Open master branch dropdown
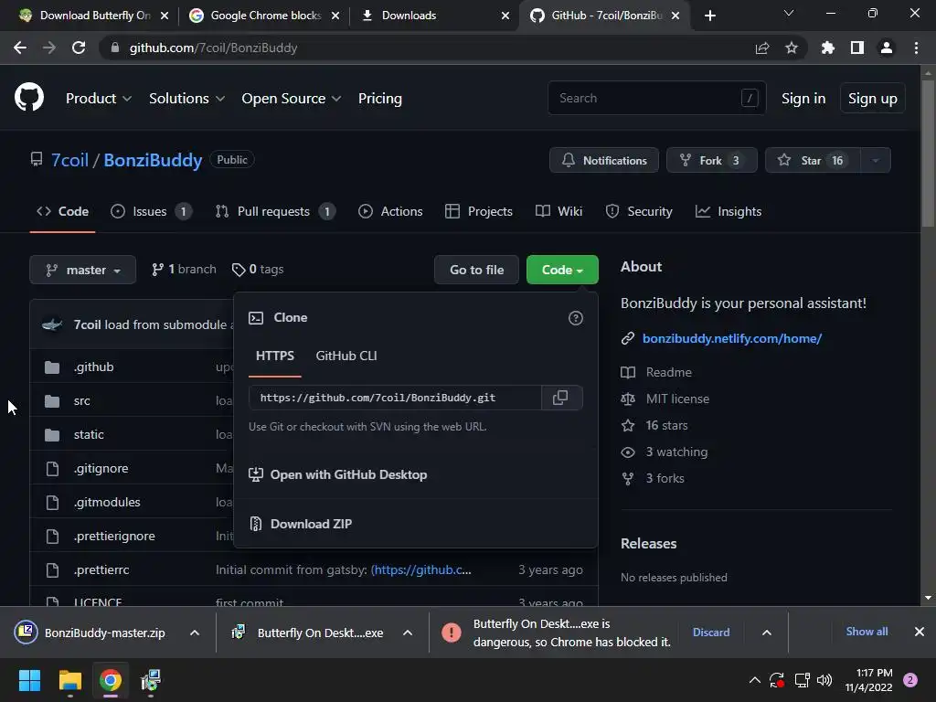936x702 pixels. (83, 270)
